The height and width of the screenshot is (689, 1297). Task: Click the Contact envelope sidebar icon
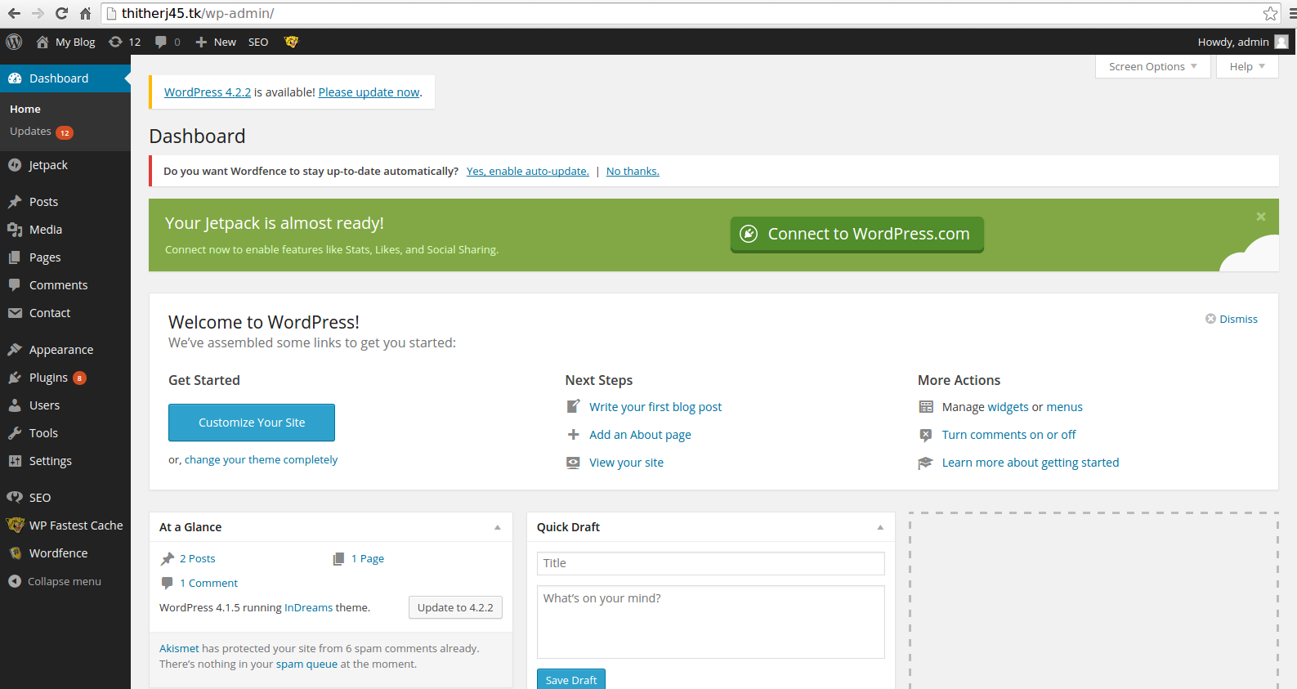[x=15, y=313]
